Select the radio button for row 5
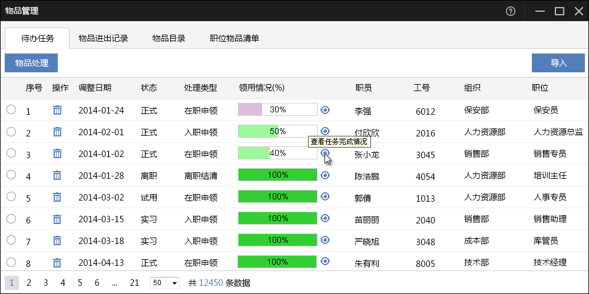Screen dimensions: 589x294 click(11, 196)
